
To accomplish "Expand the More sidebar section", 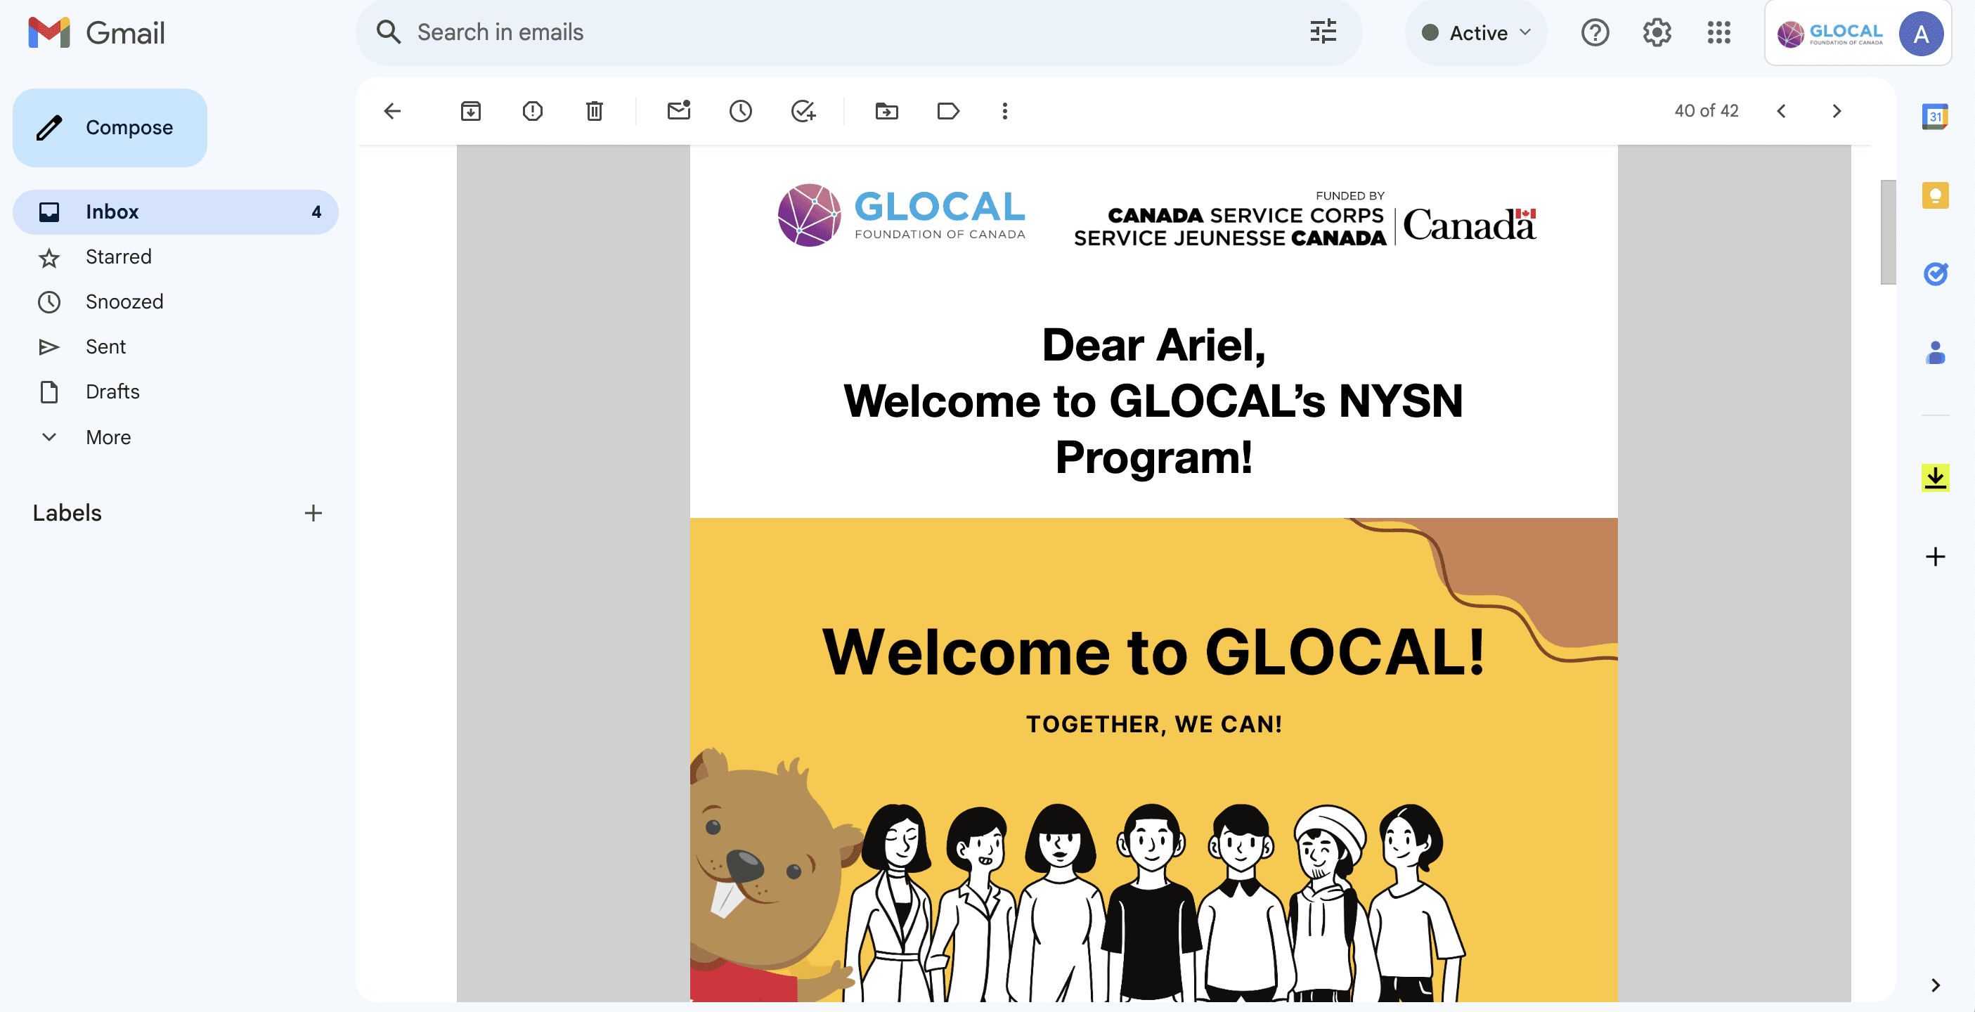I will tap(108, 437).
